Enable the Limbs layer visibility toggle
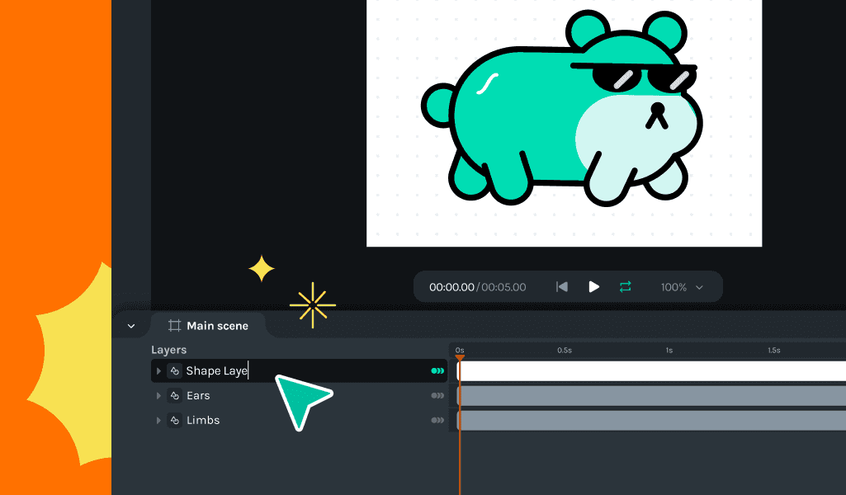Image resolution: width=846 pixels, height=495 pixels. pyautogui.click(x=437, y=420)
